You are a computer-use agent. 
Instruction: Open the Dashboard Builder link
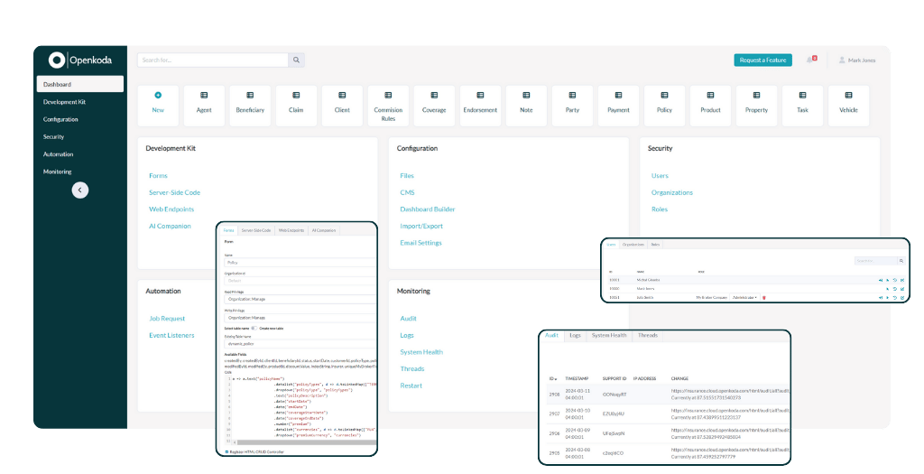coord(428,209)
